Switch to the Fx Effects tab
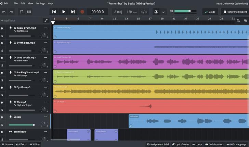The width and height of the screenshot is (249, 147). (x=21, y=144)
